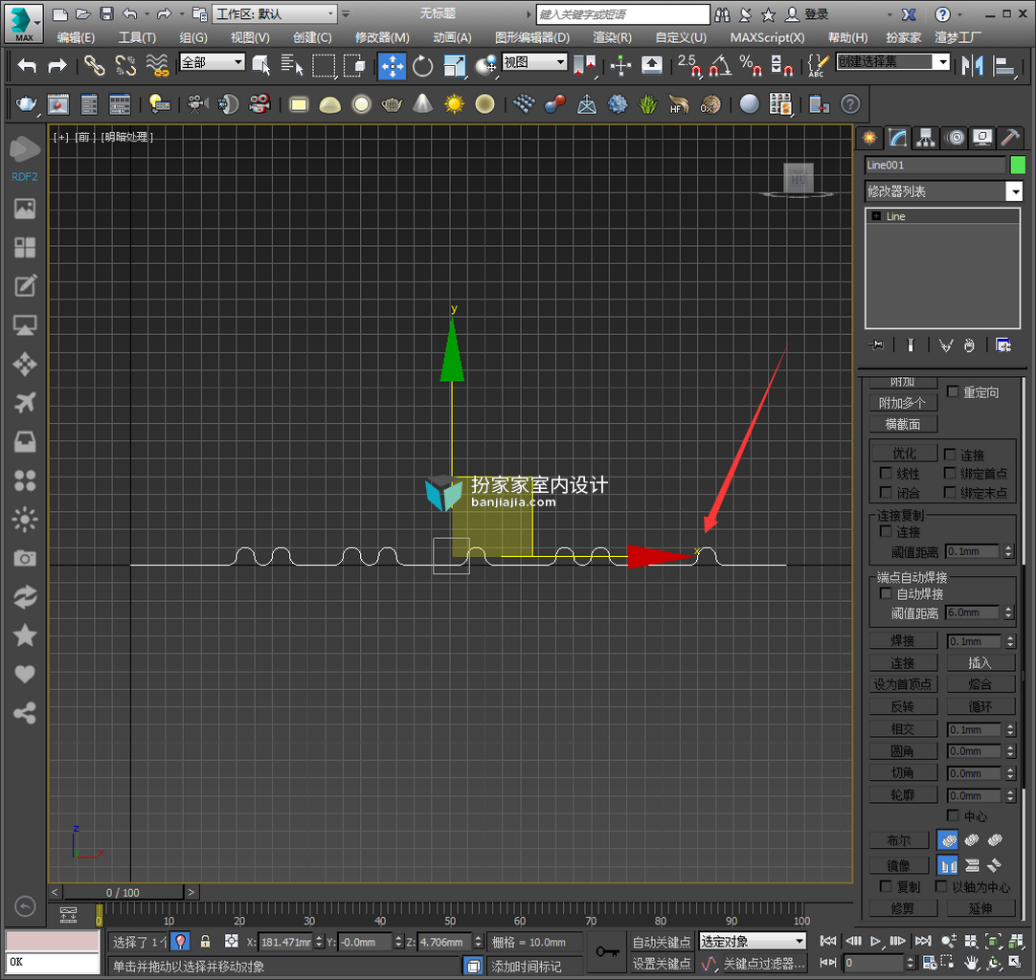Click the 优化 refine button
1036x980 pixels.
tap(904, 454)
